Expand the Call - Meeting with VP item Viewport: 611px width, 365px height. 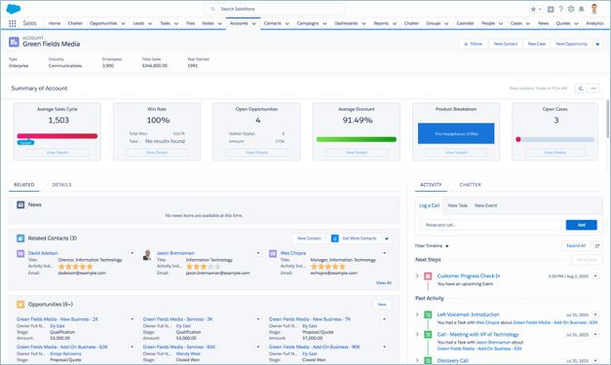click(x=417, y=334)
